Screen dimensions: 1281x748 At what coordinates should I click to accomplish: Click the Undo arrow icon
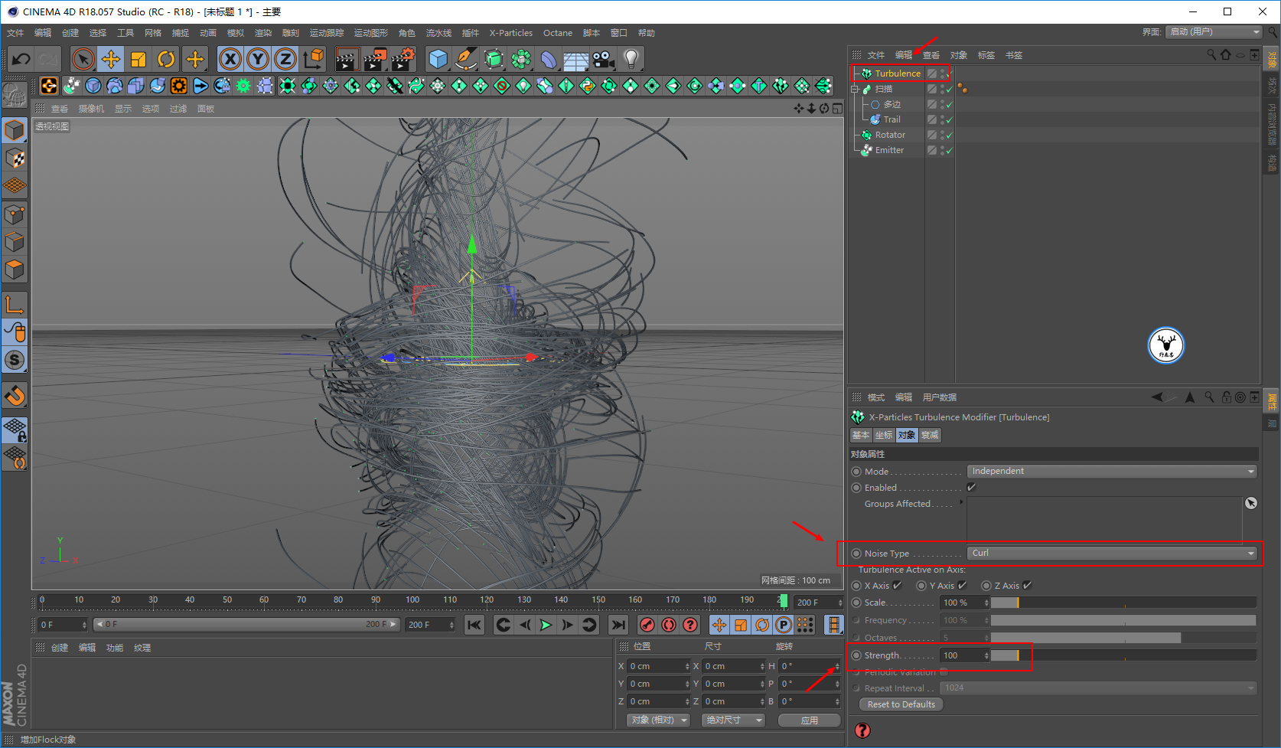(x=21, y=59)
